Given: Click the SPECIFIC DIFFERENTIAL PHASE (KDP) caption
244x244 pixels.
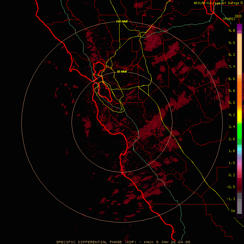Looking at the screenshot, I should click(96, 242).
